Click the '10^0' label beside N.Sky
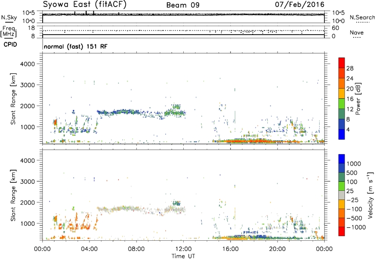Viewport: 375px width, 259px height. 29,21
